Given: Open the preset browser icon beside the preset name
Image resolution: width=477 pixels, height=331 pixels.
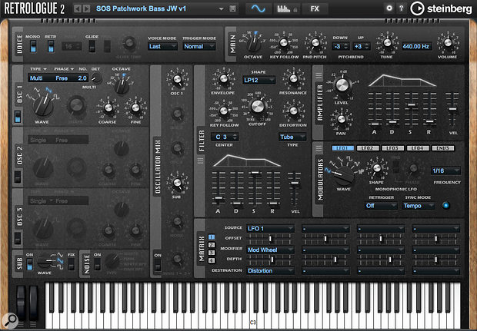Looking at the screenshot, I should (x=232, y=8).
